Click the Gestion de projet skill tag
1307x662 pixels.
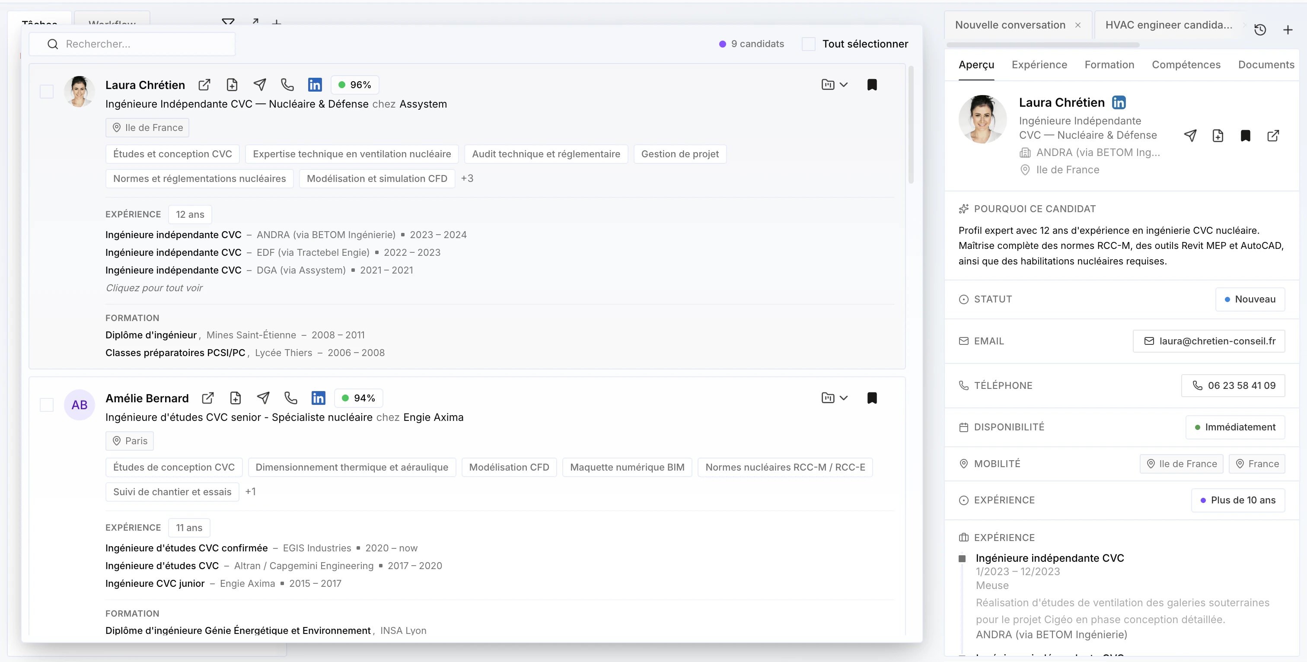pos(680,154)
